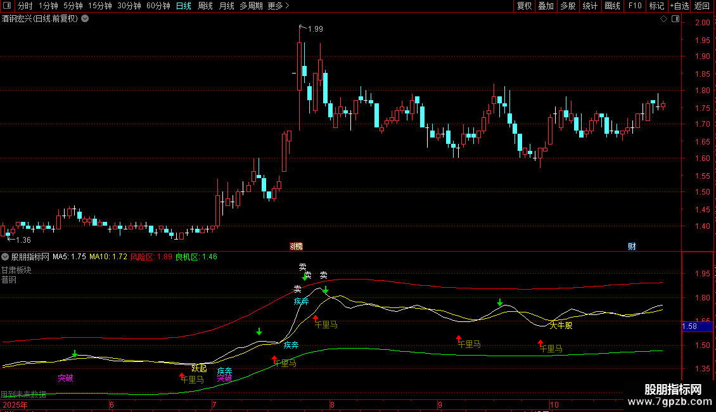The image size is (716, 412).
Task: Select the 1分钟 timeframe
Action: tap(48, 6)
